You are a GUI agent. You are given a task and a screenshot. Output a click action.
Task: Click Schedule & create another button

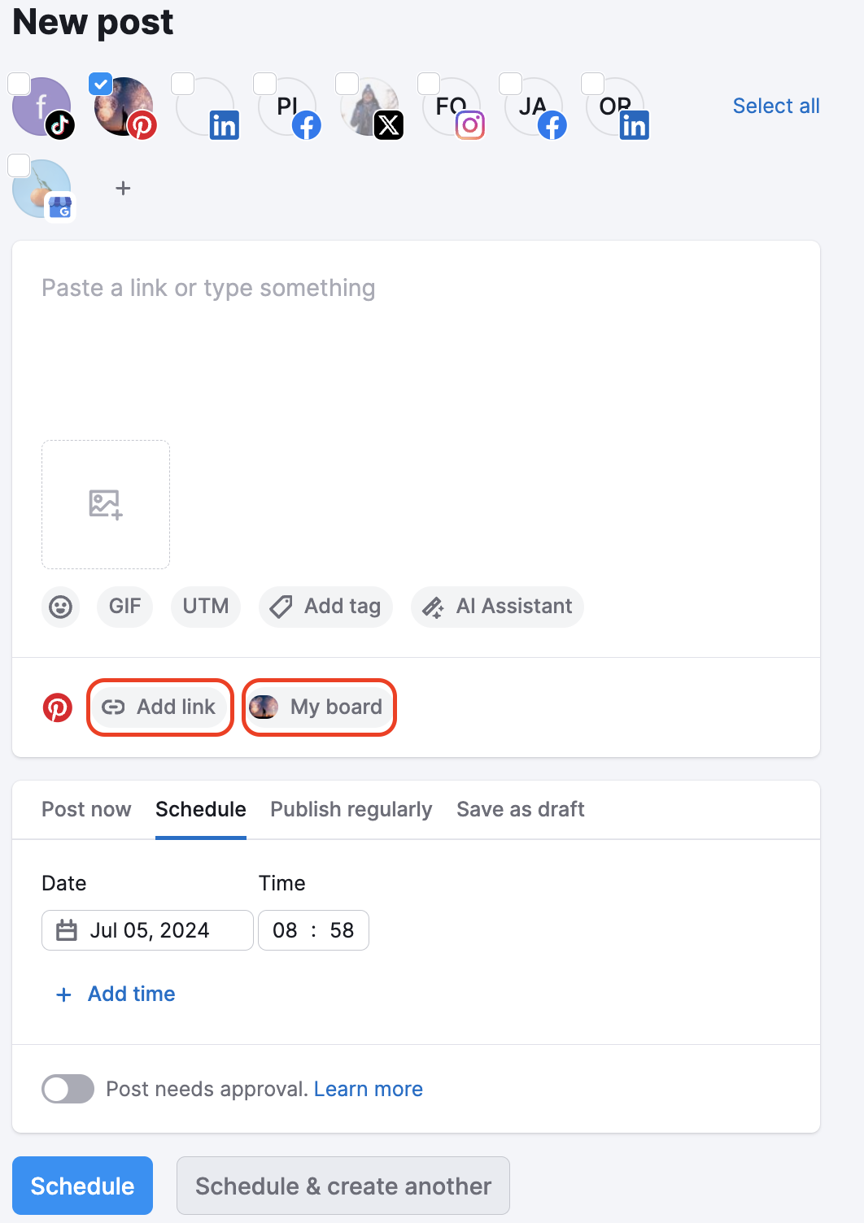(x=343, y=1186)
